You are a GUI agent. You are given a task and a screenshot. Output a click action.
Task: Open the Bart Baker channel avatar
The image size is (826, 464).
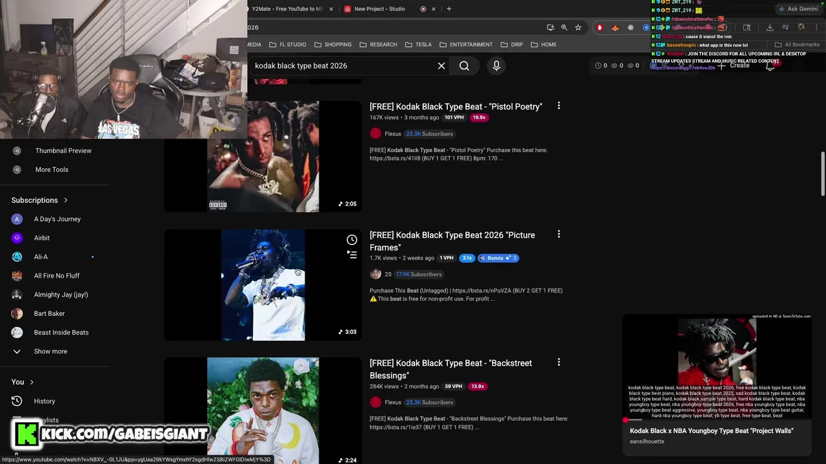point(17,313)
